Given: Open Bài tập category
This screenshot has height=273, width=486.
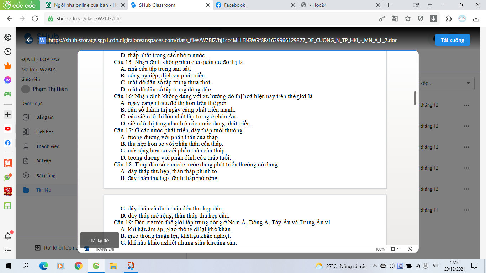Looking at the screenshot, I should [43, 161].
